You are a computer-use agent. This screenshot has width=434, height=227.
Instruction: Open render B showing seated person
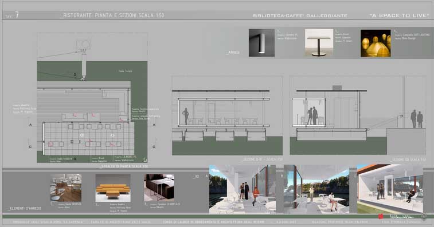(316, 189)
